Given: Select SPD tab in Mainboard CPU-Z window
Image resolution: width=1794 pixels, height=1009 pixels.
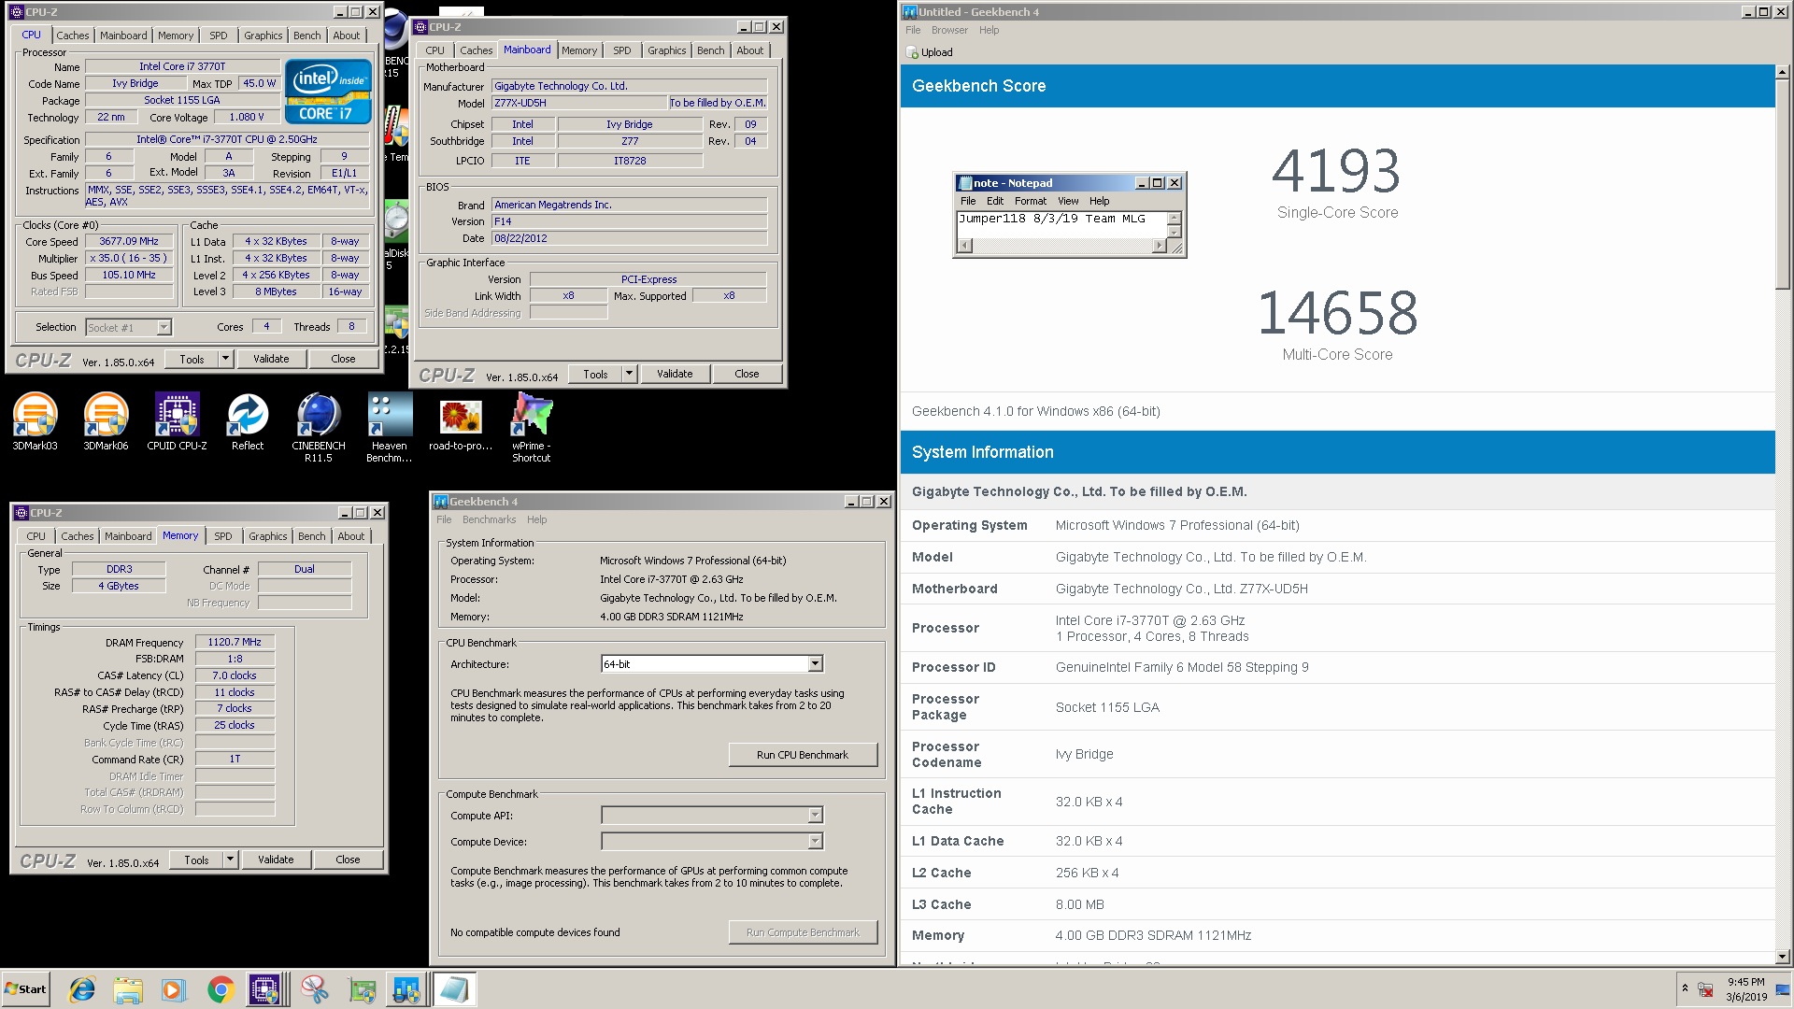Looking at the screenshot, I should point(622,50).
